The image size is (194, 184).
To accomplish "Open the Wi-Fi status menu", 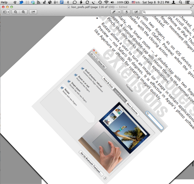I will pos(106,2).
